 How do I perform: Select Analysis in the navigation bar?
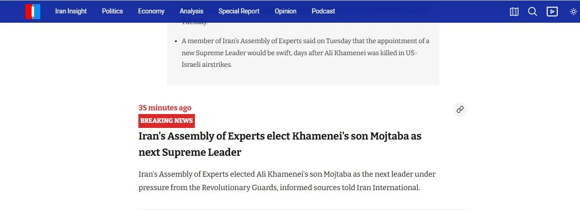191,11
